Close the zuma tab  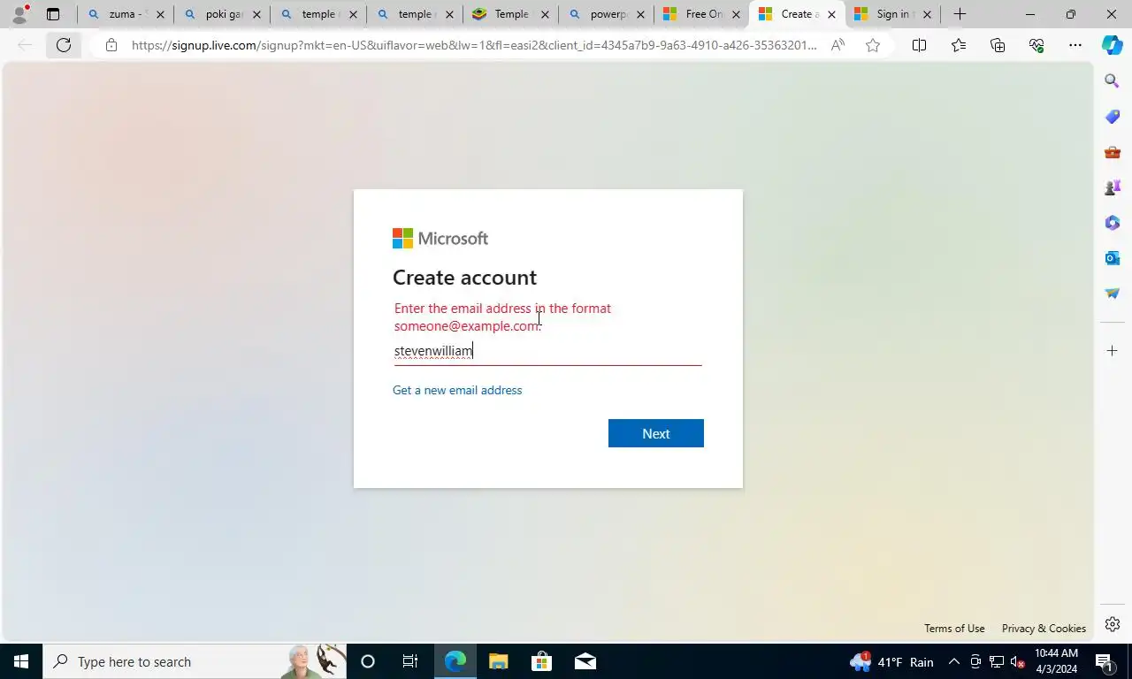[160, 14]
